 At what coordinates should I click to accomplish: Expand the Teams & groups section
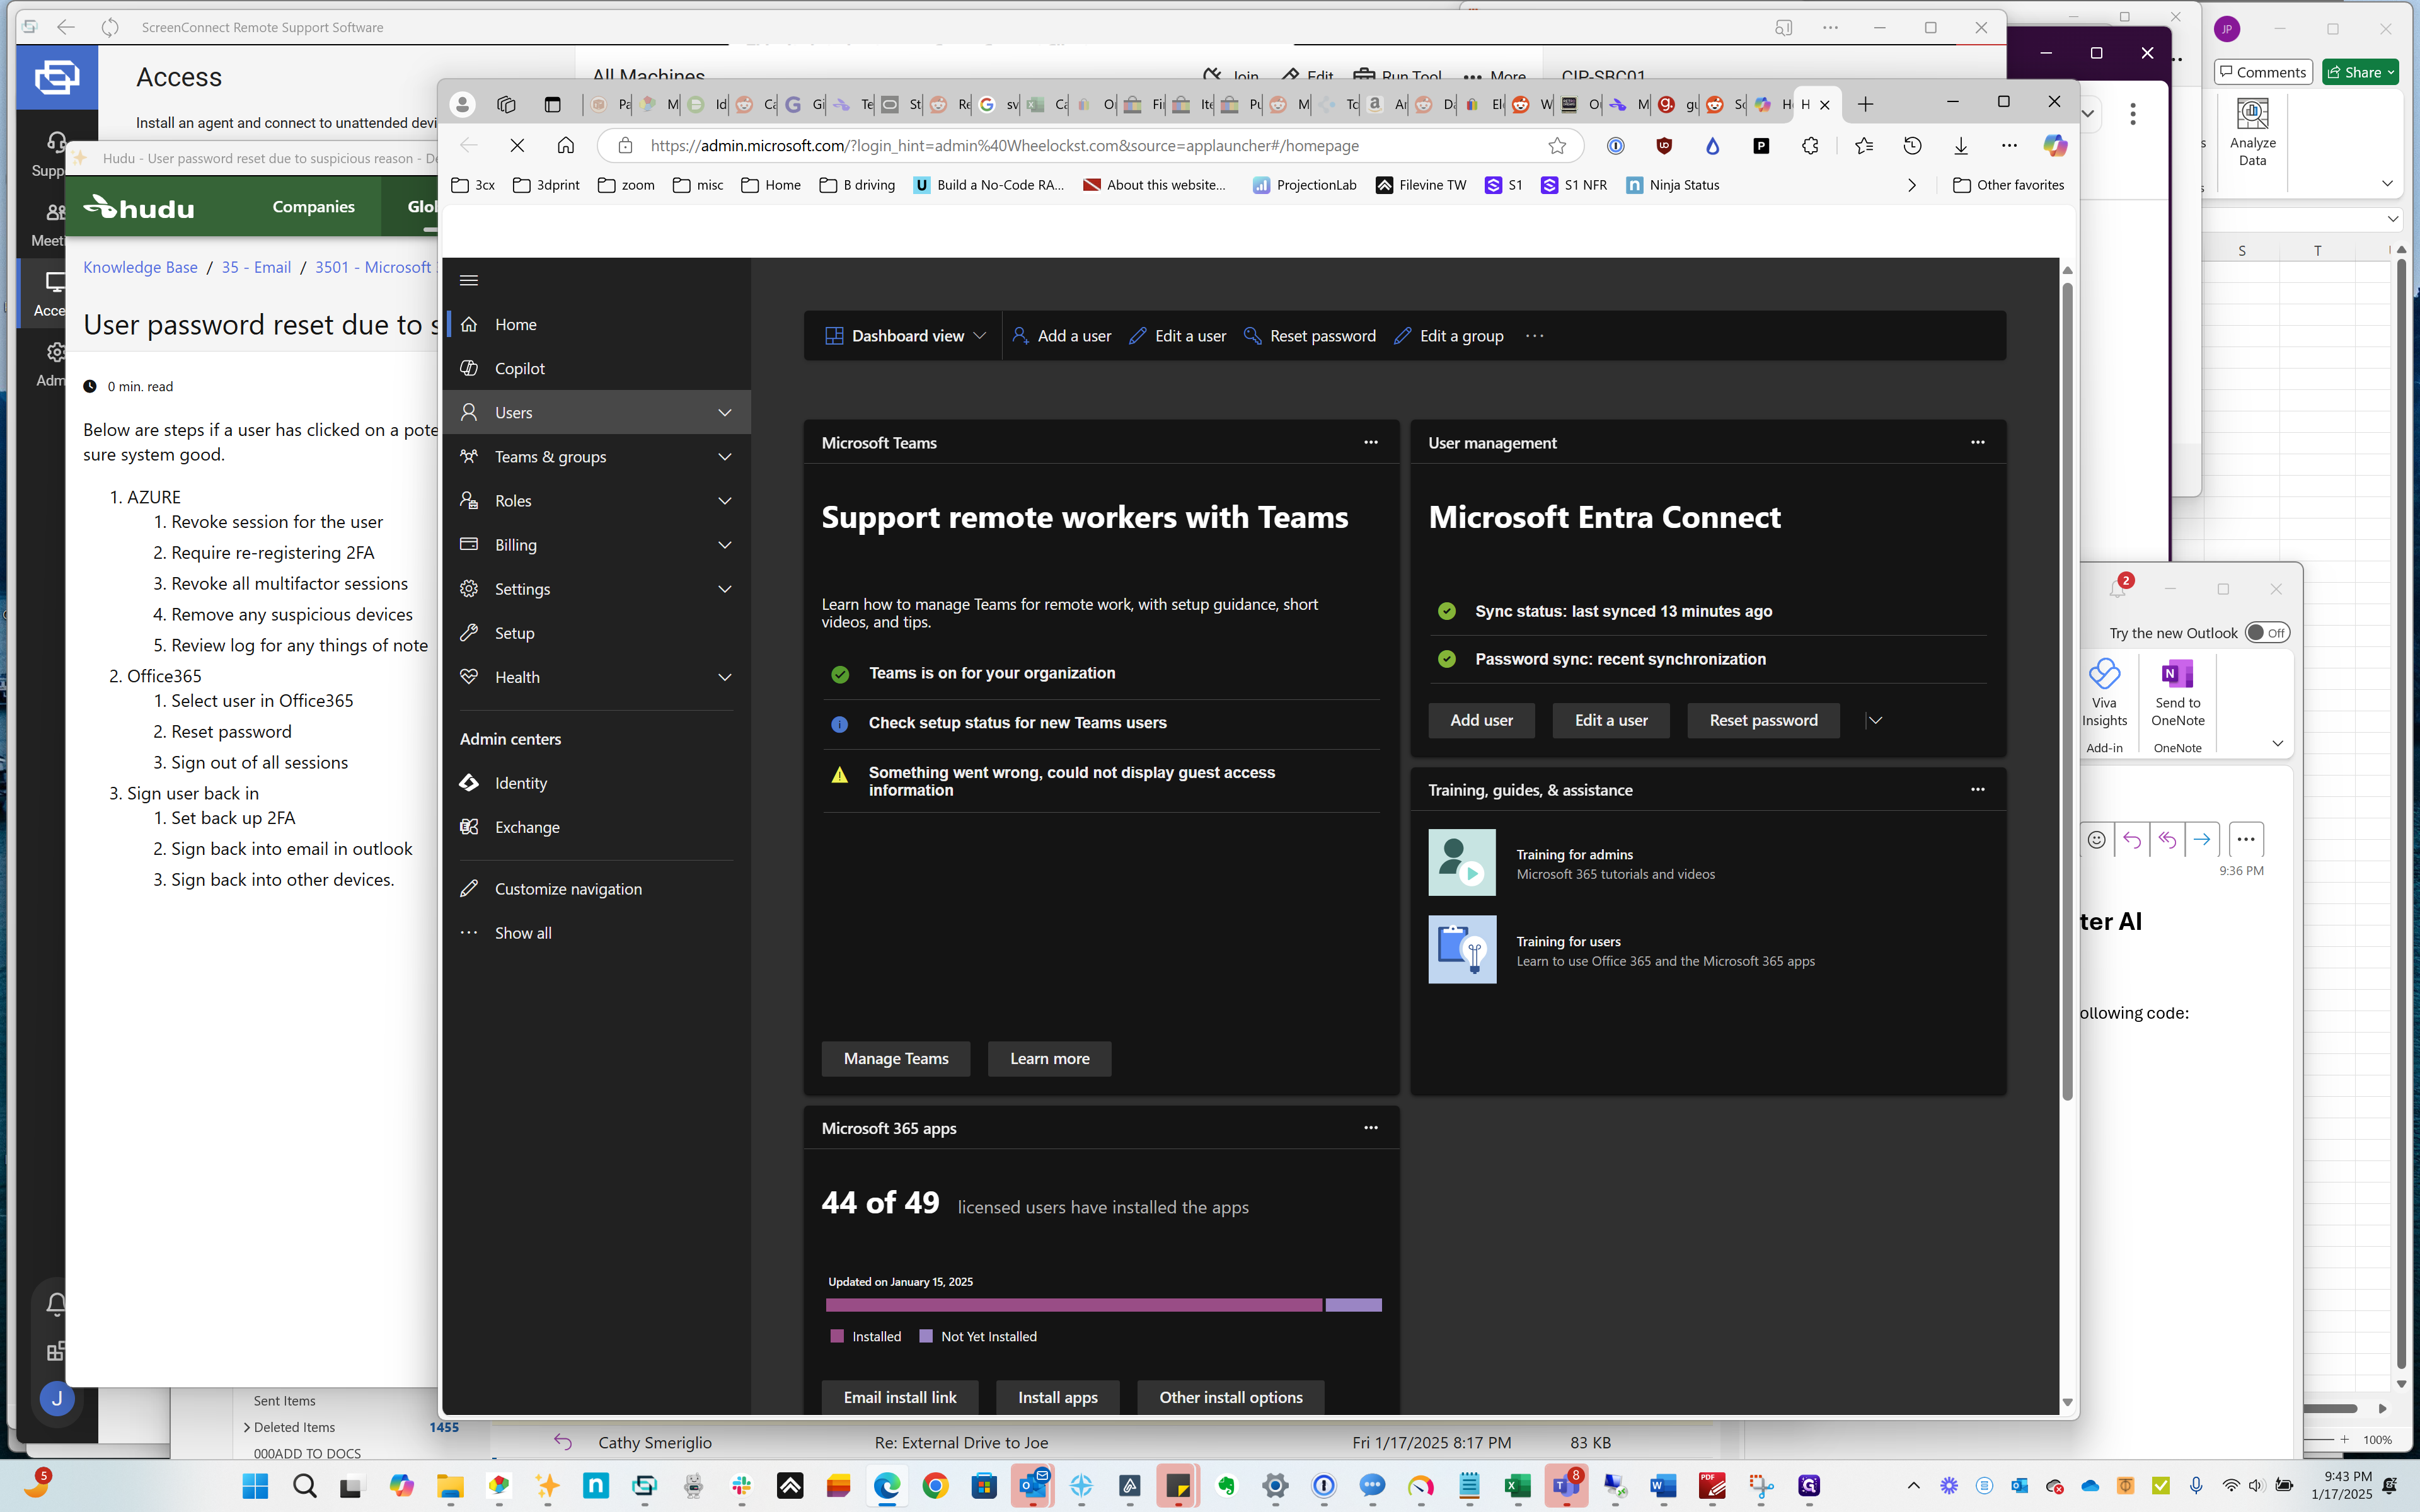point(725,456)
